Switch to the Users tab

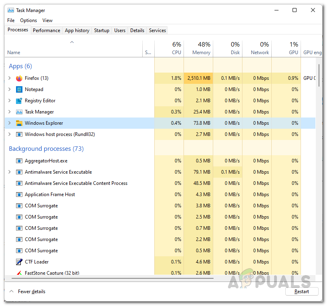120,30
